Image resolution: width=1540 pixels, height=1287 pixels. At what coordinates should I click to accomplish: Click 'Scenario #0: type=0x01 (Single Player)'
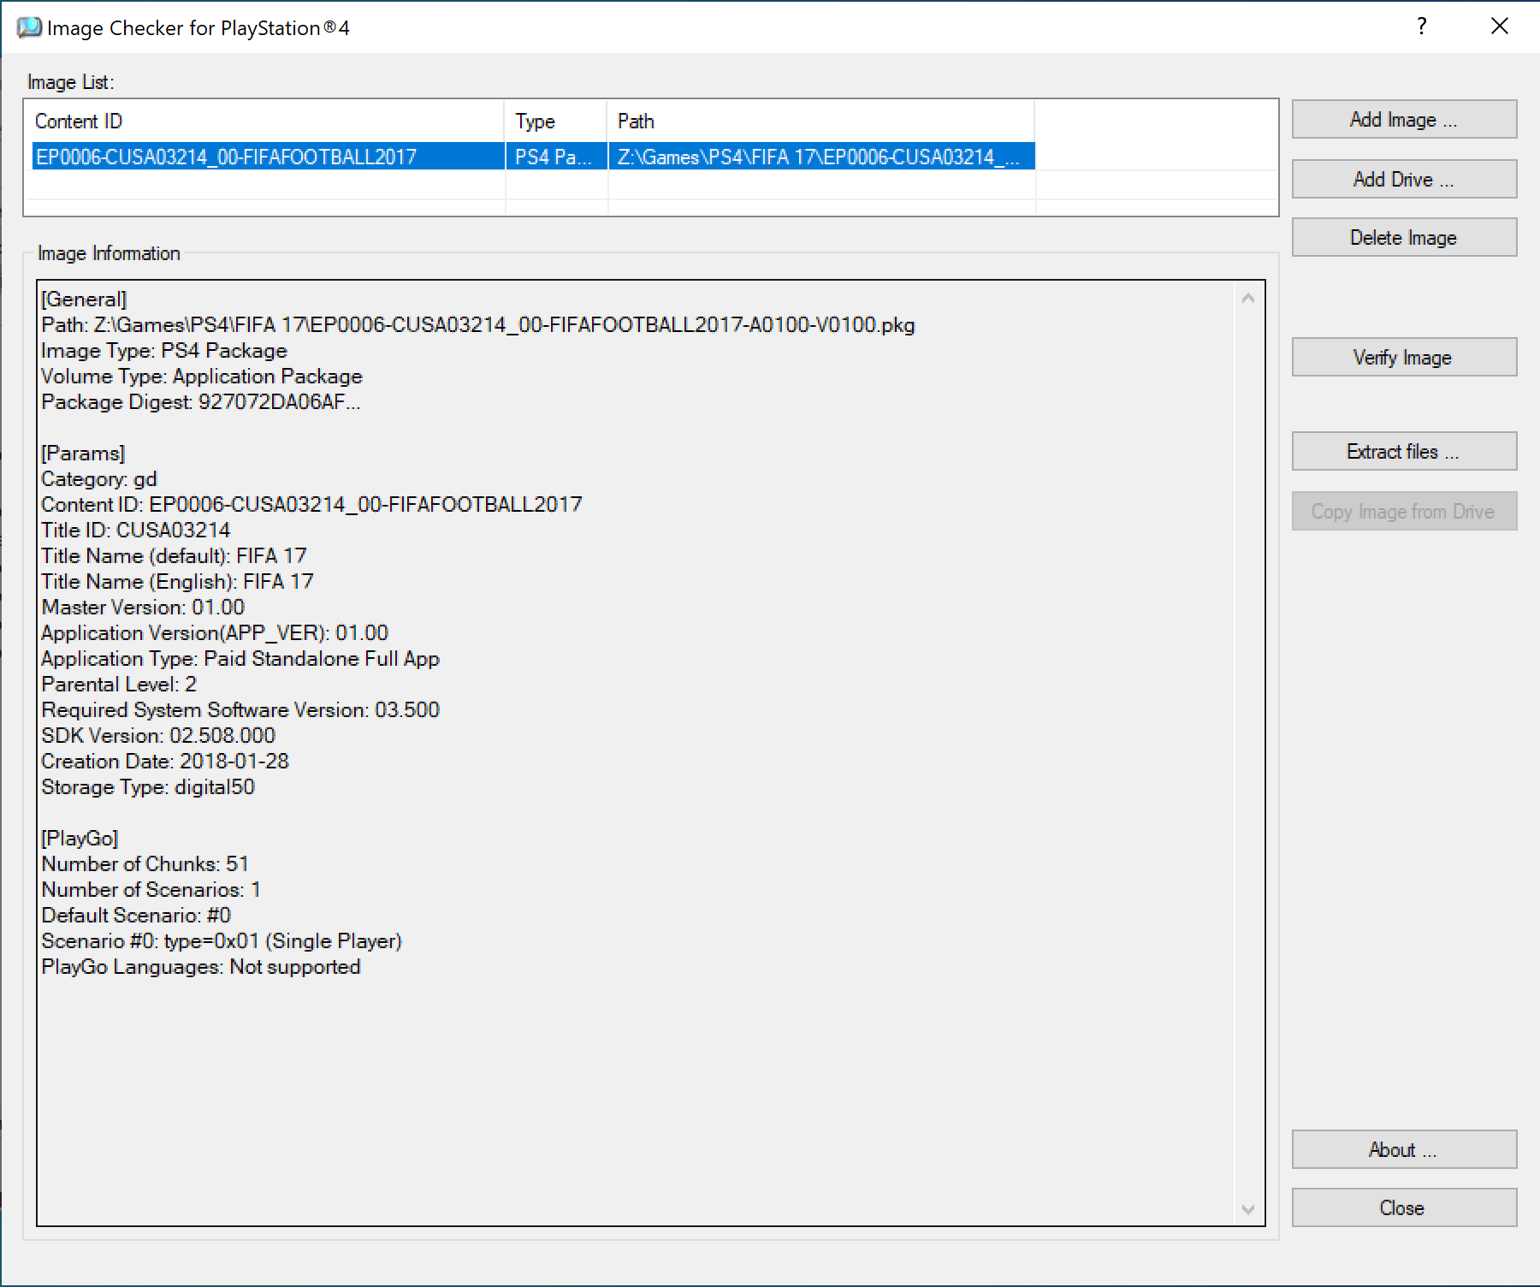point(222,941)
